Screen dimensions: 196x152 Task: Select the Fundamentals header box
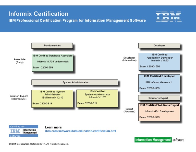[x=52, y=46]
